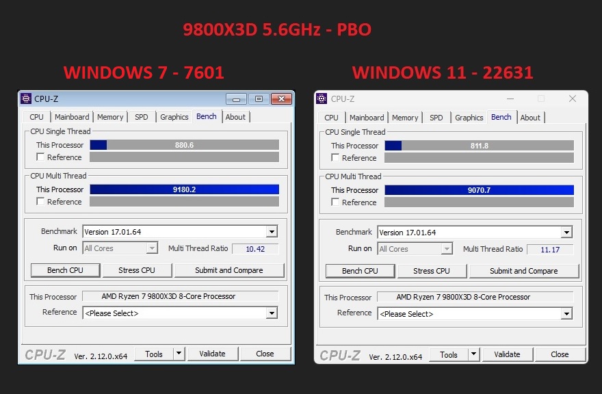
Task: Switch to Graphics tab in Windows 11 window
Action: [469, 118]
